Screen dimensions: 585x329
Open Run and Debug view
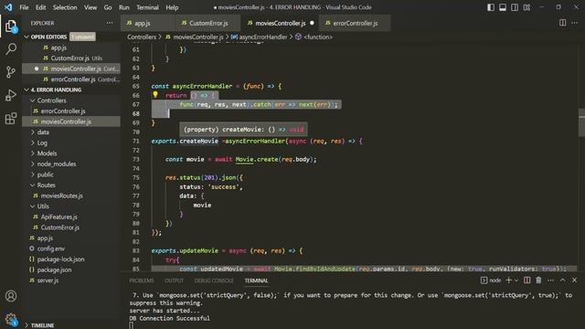(11, 95)
